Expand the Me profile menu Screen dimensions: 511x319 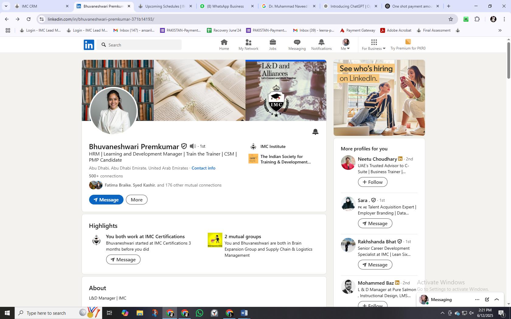(345, 45)
